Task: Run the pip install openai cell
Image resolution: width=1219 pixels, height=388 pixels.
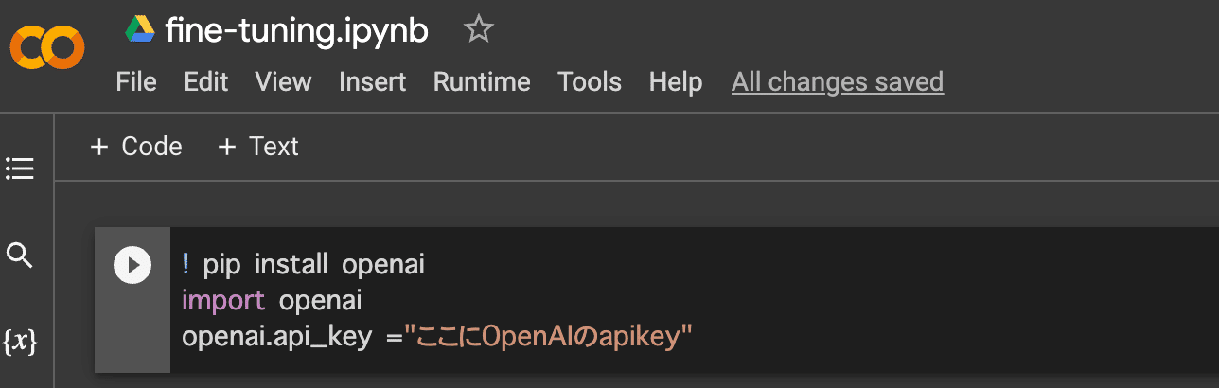Action: point(132,265)
